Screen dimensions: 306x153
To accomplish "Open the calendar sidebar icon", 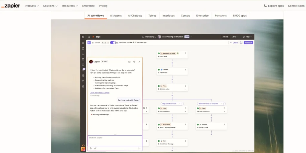I will click(x=83, y=59).
